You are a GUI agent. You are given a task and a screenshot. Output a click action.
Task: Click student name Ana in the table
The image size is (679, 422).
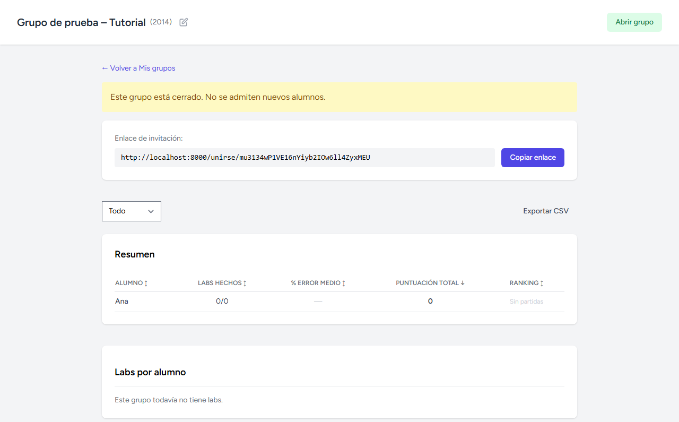(x=121, y=302)
